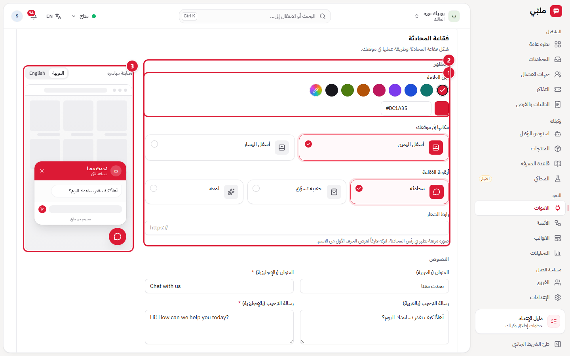Open the الإعدادات settings page
The image size is (570, 356).
[520, 297]
